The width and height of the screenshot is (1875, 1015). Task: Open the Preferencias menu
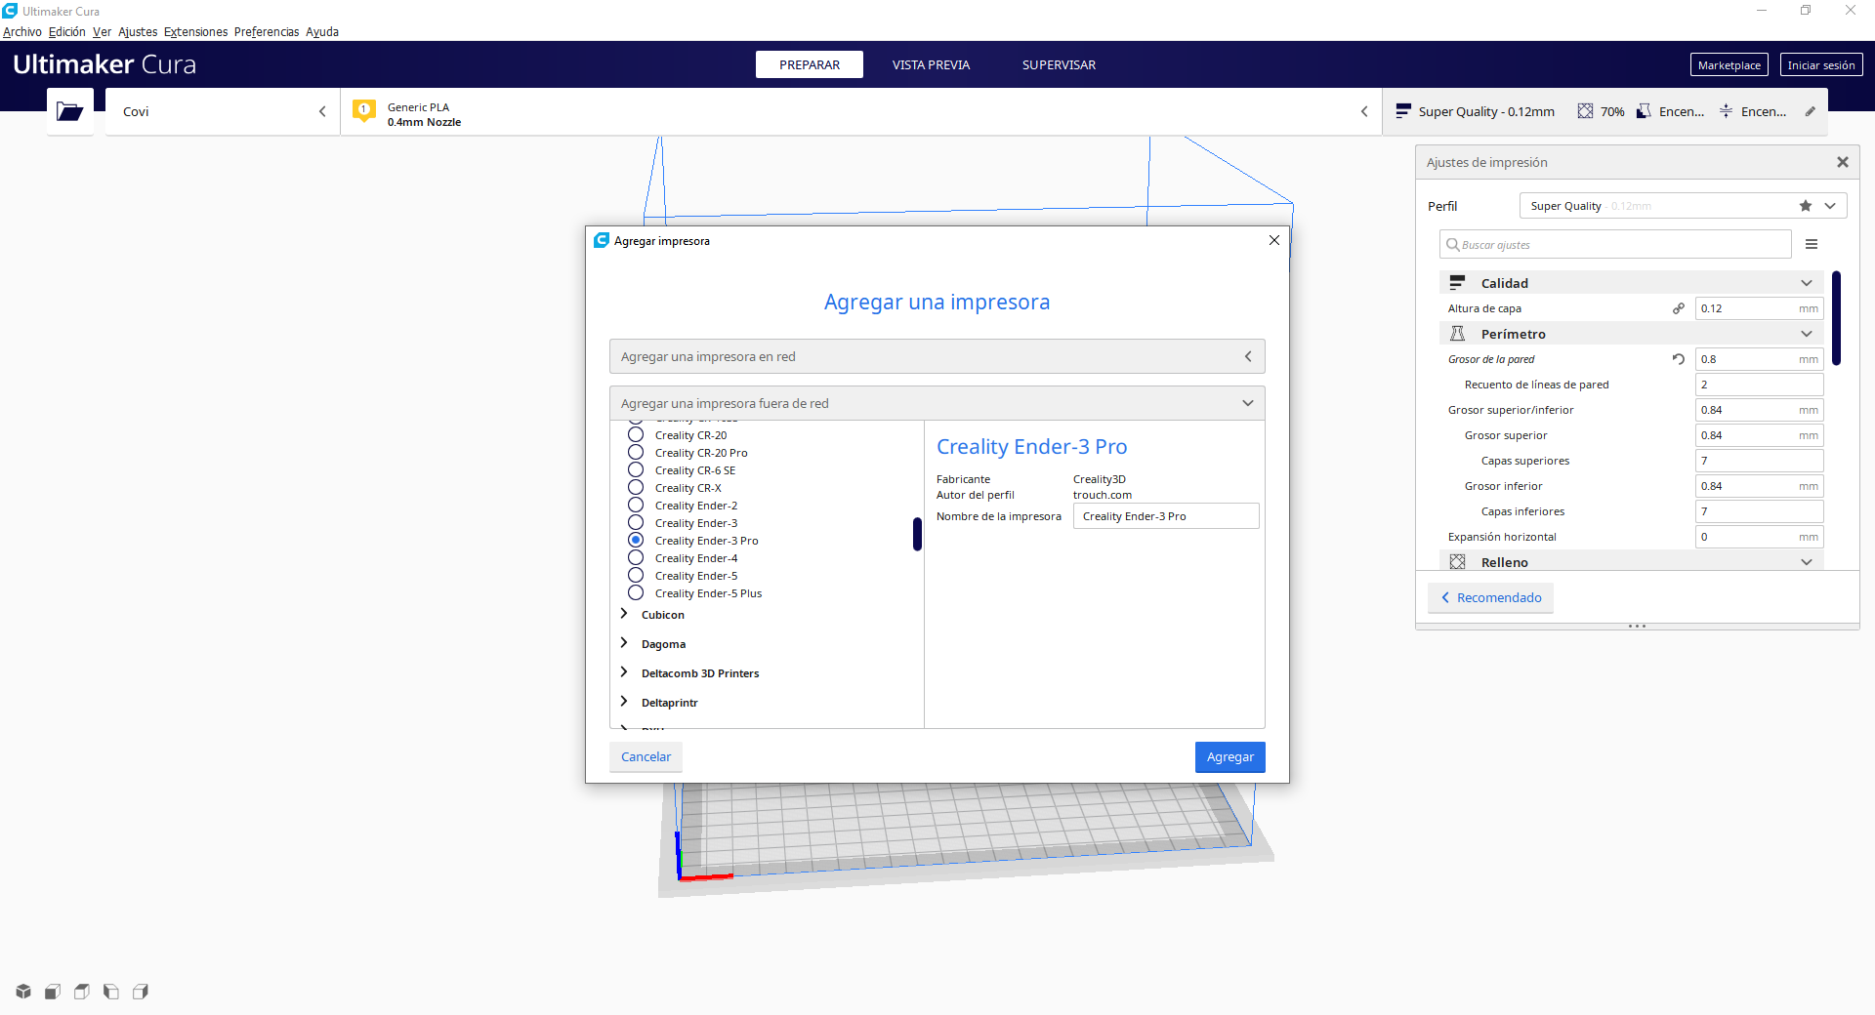[x=267, y=32]
